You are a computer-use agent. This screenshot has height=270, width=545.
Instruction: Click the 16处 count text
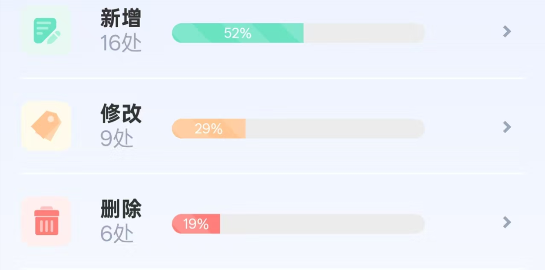click(121, 43)
